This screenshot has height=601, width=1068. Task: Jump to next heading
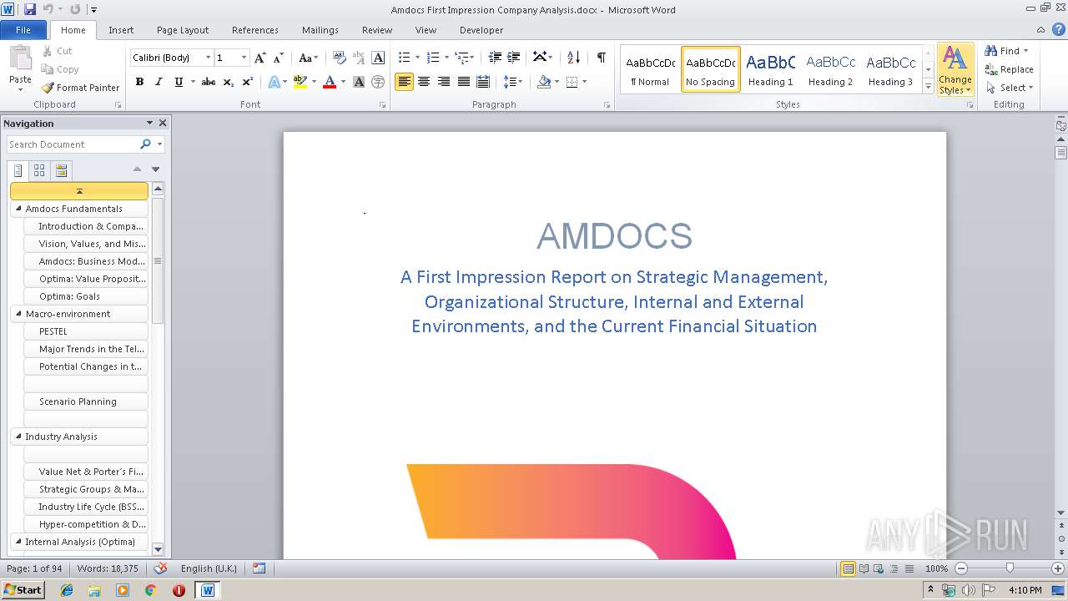pos(155,169)
